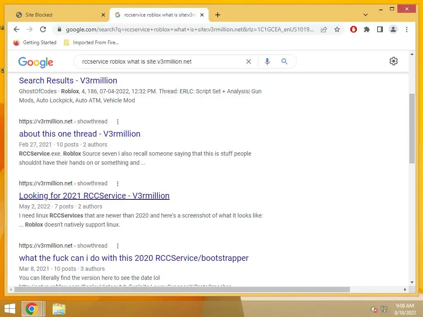Image resolution: width=423 pixels, height=317 pixels.
Task: Open options for 'Looking for 2021 RCCService' result
Action: point(118,184)
